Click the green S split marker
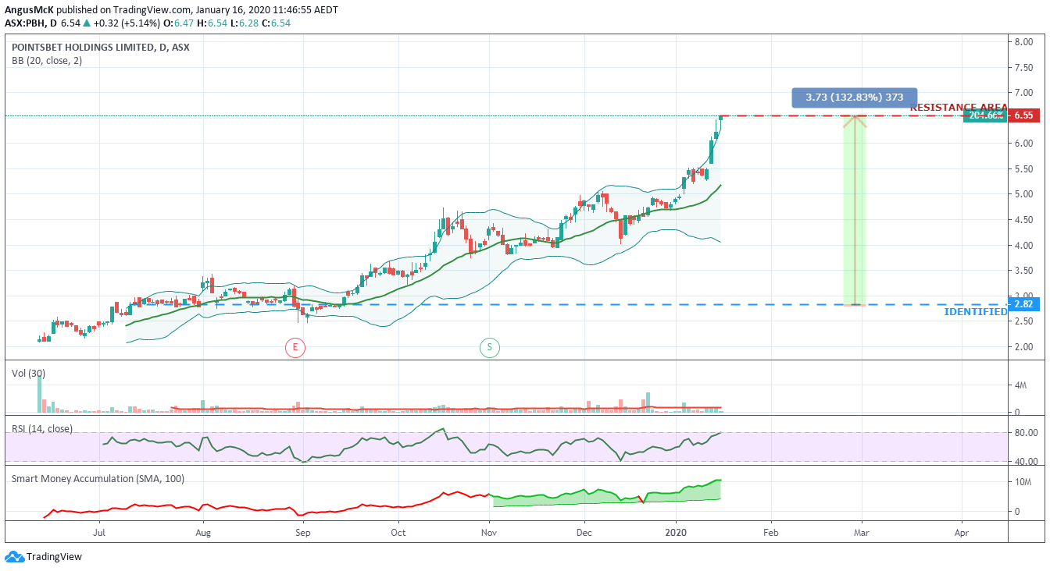The width and height of the screenshot is (1050, 571). (x=490, y=348)
